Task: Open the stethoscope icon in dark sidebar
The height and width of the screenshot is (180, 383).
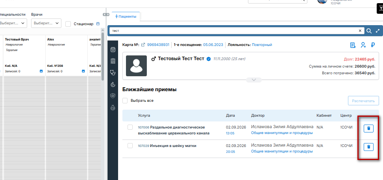Action: tap(113, 72)
